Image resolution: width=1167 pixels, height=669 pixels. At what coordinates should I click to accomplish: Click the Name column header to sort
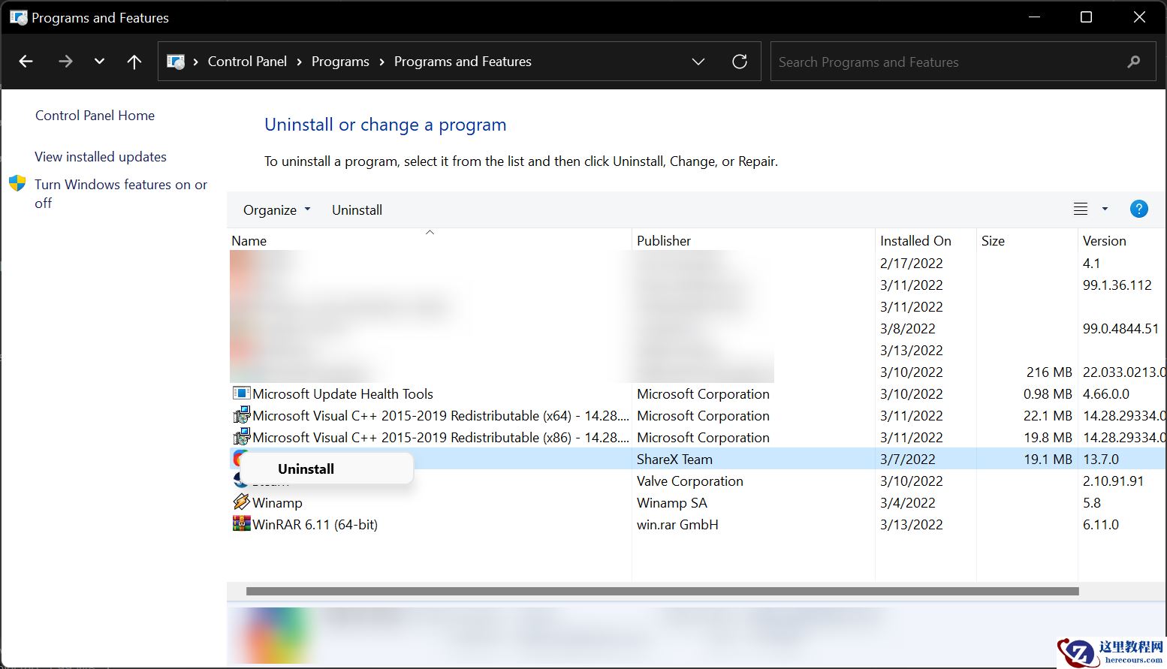pos(249,240)
